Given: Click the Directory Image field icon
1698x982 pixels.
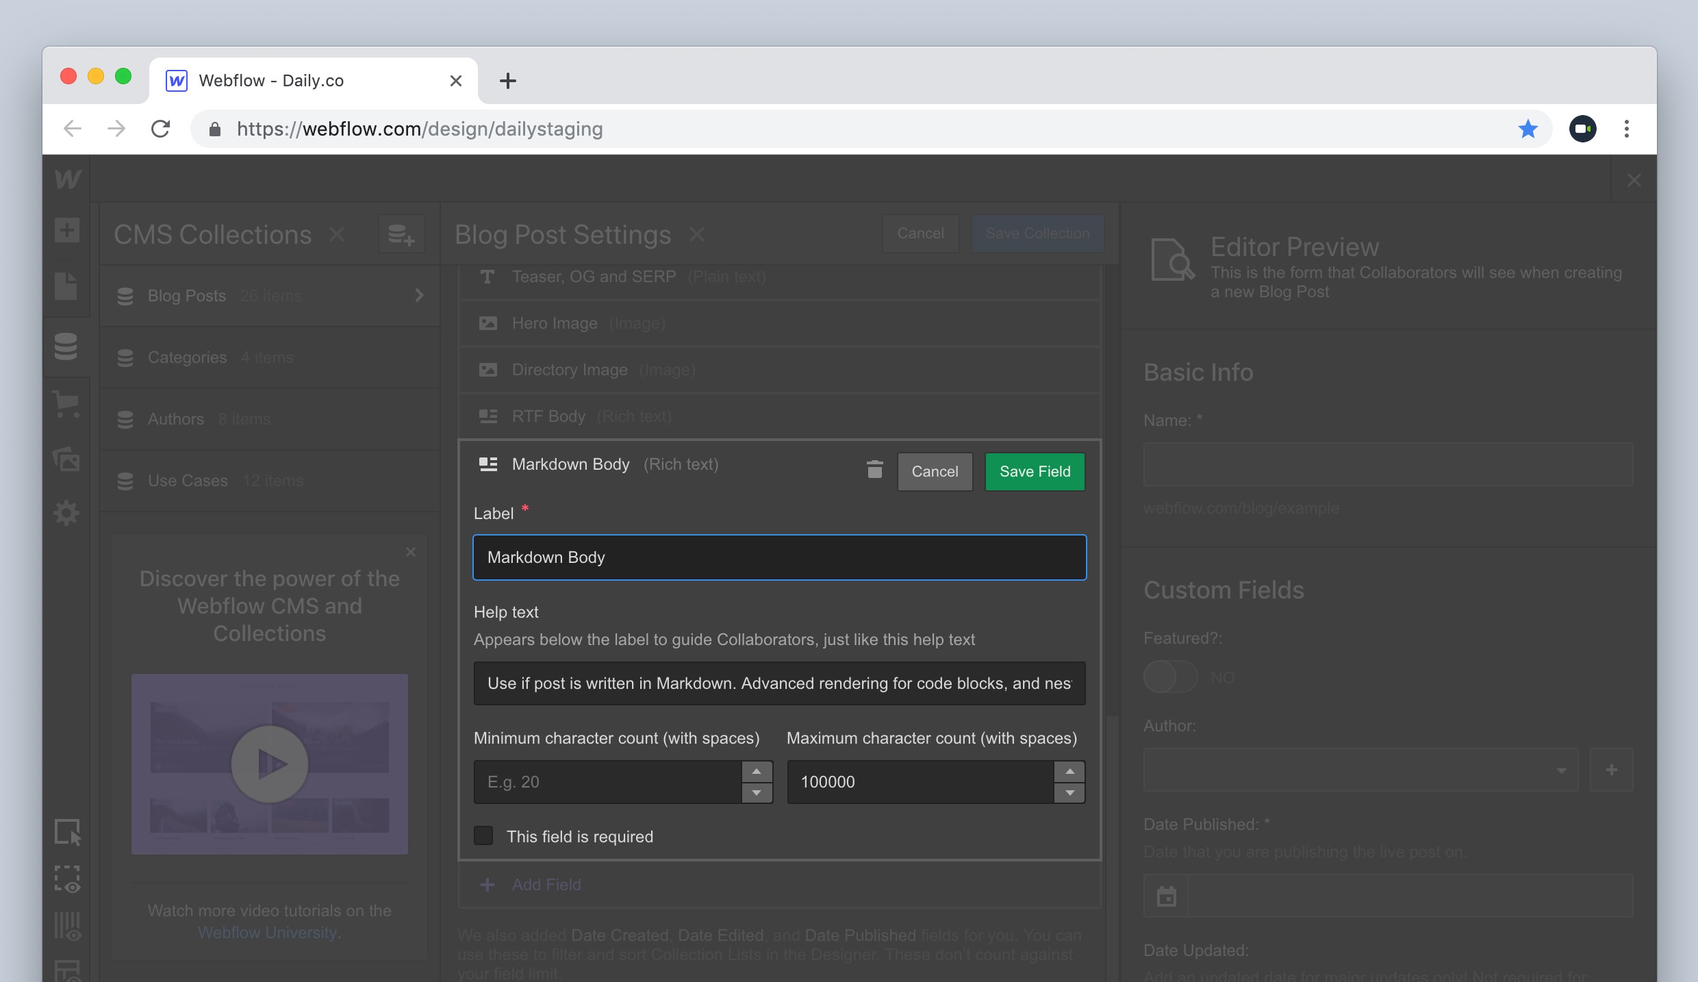Looking at the screenshot, I should coord(488,370).
